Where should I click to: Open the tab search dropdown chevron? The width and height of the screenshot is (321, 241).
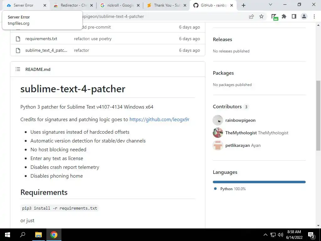271,4
